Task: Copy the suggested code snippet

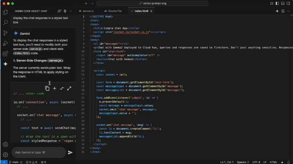Action: [47, 88]
